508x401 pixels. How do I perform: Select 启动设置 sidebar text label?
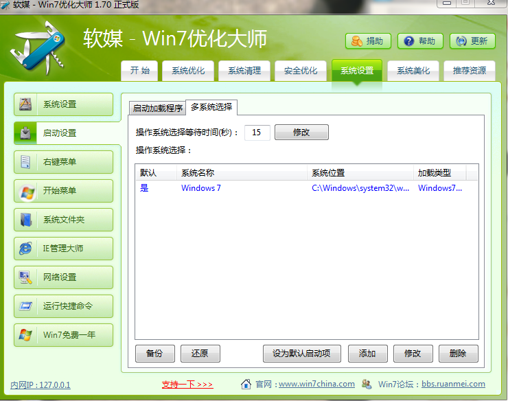60,133
